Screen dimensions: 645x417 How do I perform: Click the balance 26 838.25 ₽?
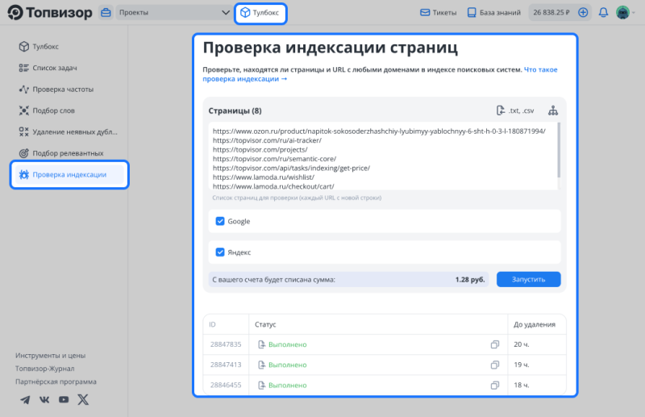tap(551, 12)
